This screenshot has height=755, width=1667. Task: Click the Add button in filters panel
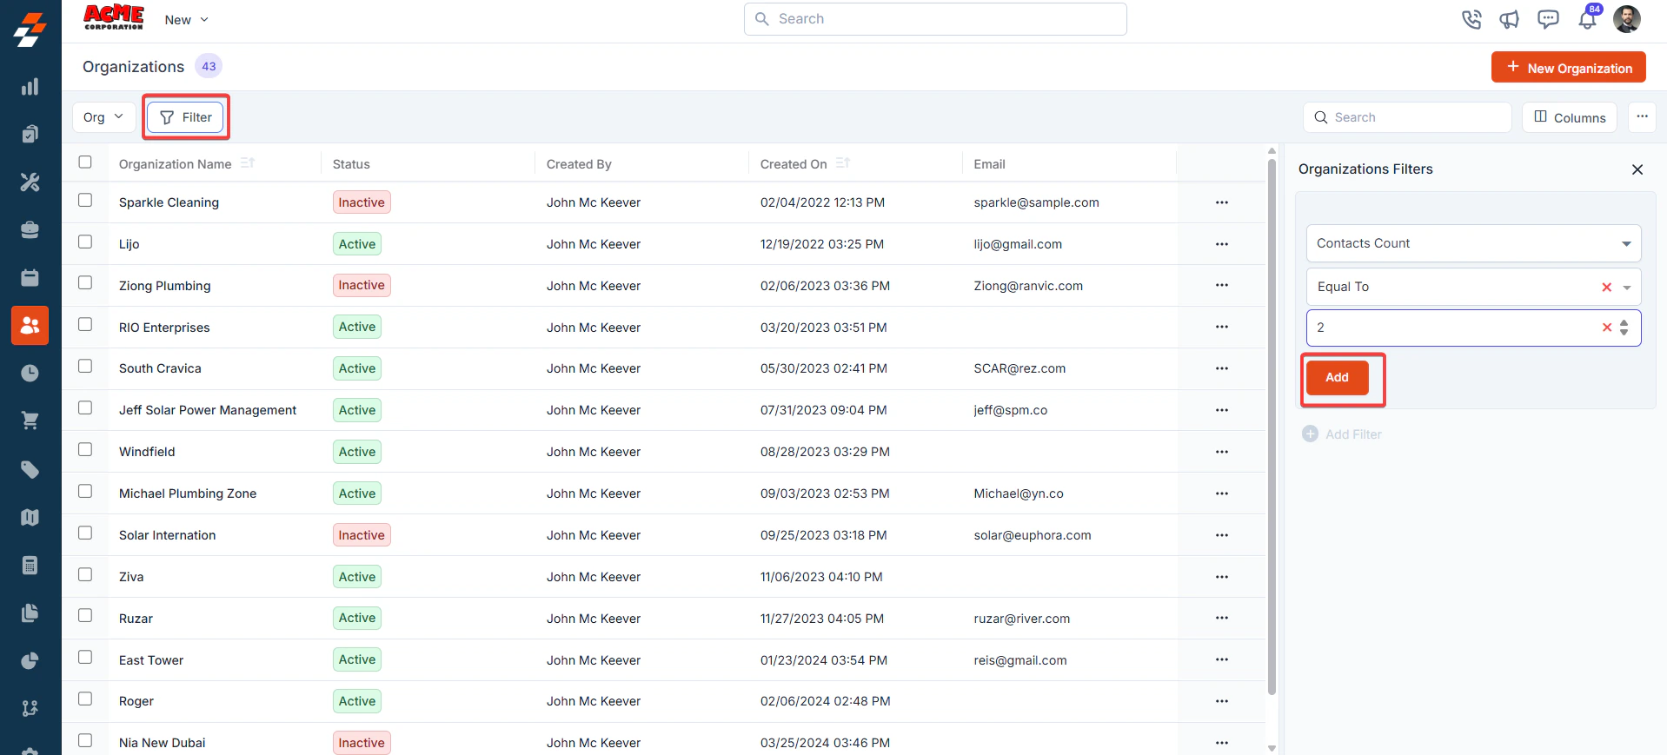click(1337, 377)
